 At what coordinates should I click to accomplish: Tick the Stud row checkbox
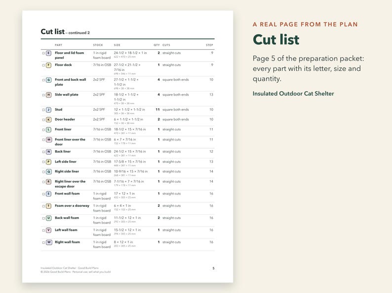43,110
